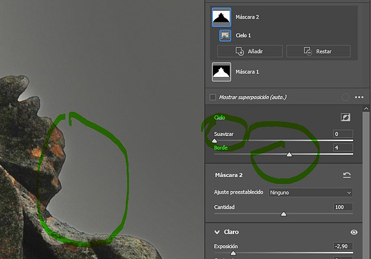
Task: Click the Suavizar slider handle
Action: [x=214, y=140]
